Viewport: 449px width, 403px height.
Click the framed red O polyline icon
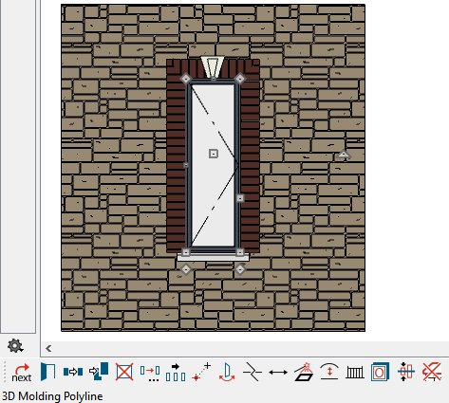381,372
